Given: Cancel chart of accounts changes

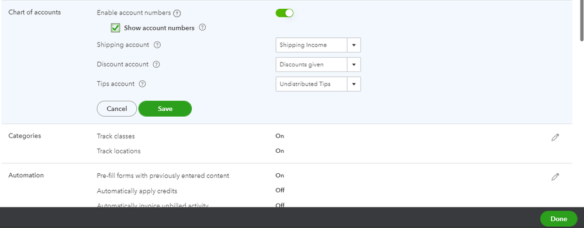Looking at the screenshot, I should 116,109.
